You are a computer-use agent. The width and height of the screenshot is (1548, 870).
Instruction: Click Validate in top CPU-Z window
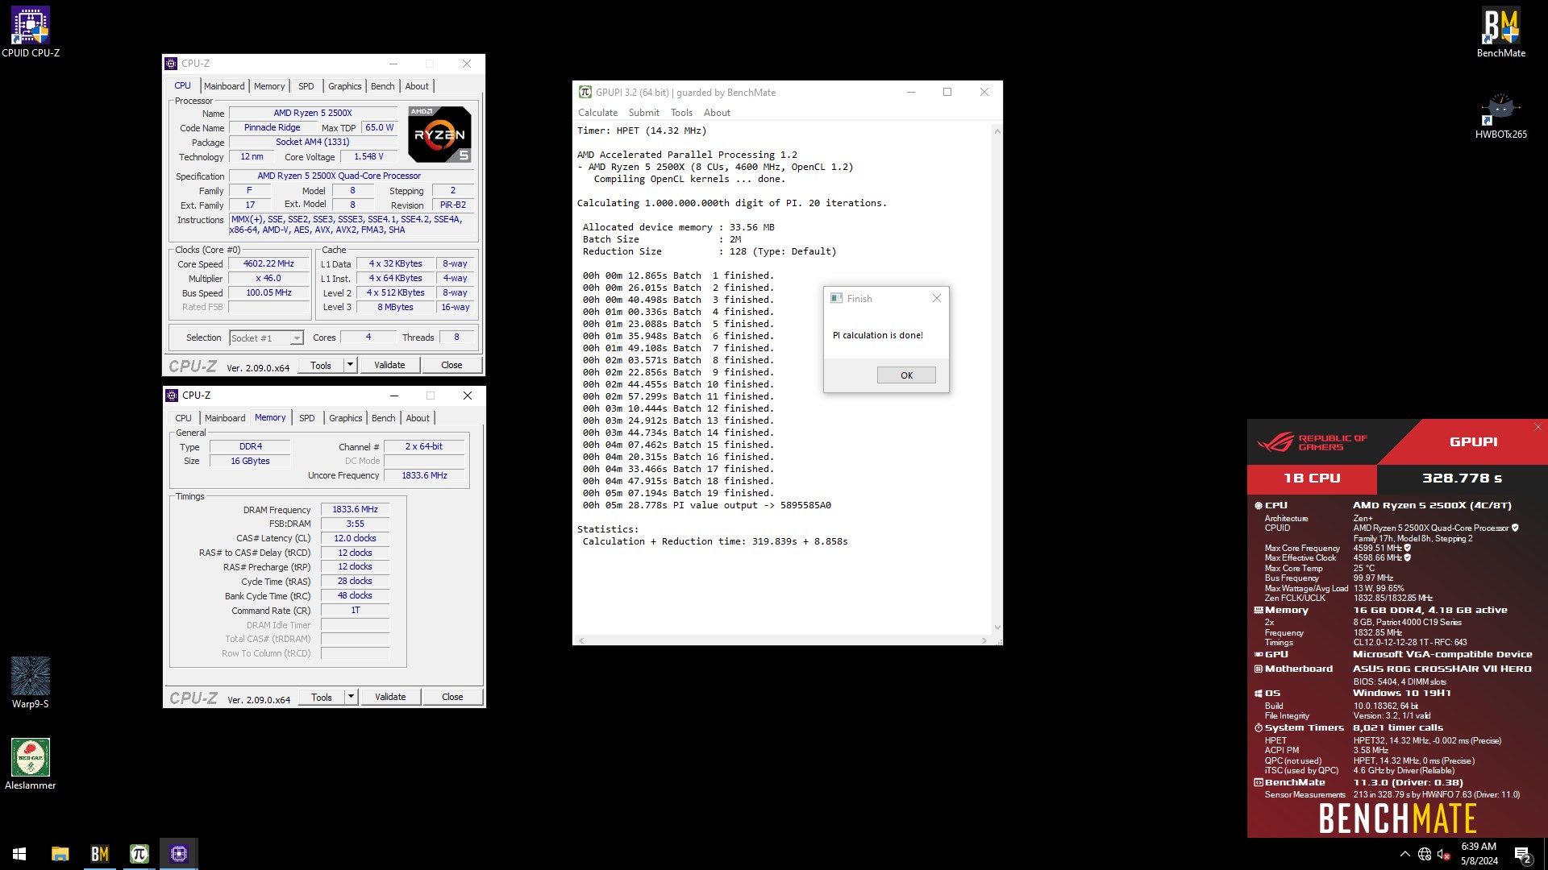(389, 365)
